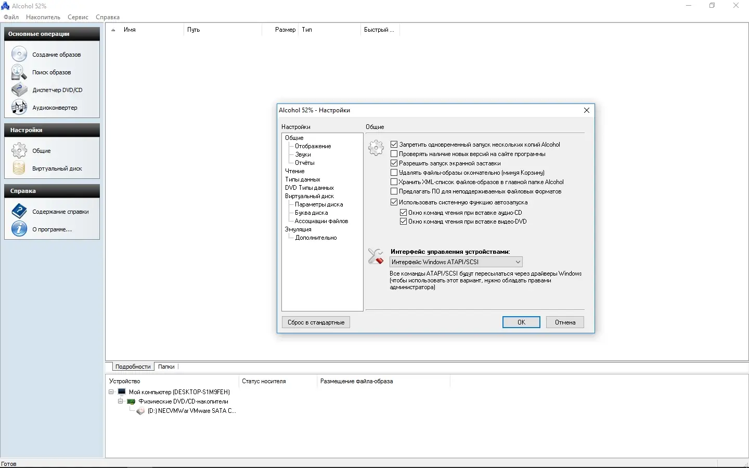Viewport: 749px width, 468px height.
Task: Click the Аудиоконвертер music note icon
Action: pos(19,108)
